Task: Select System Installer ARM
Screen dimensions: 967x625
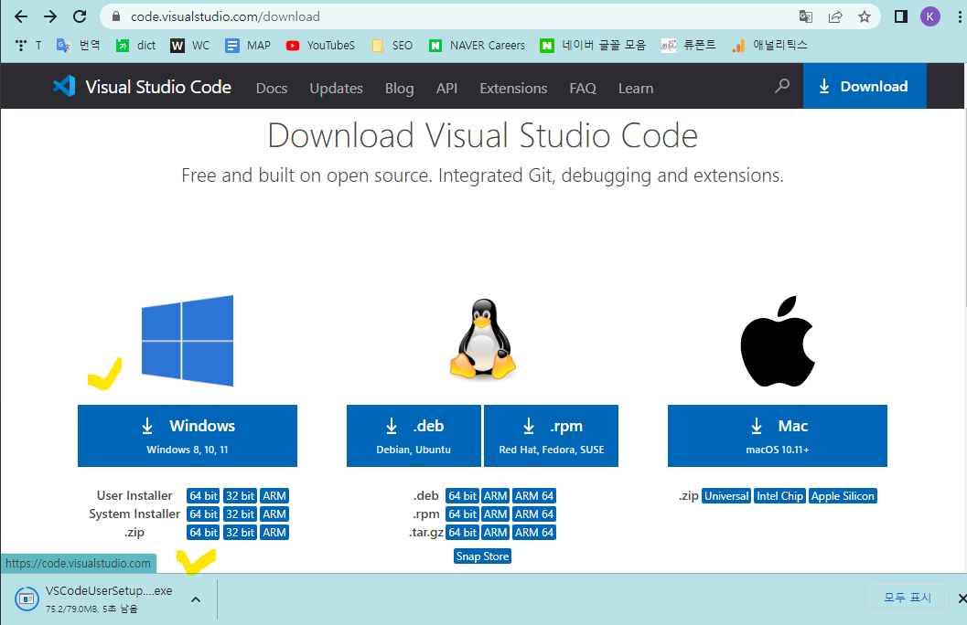Action: point(274,514)
